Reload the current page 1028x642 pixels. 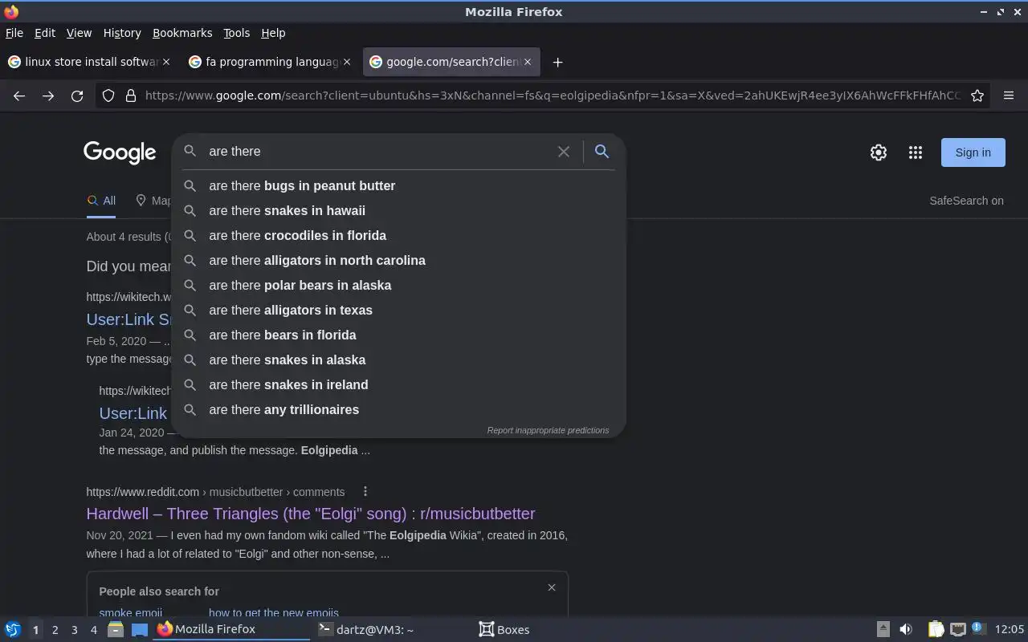coord(77,95)
